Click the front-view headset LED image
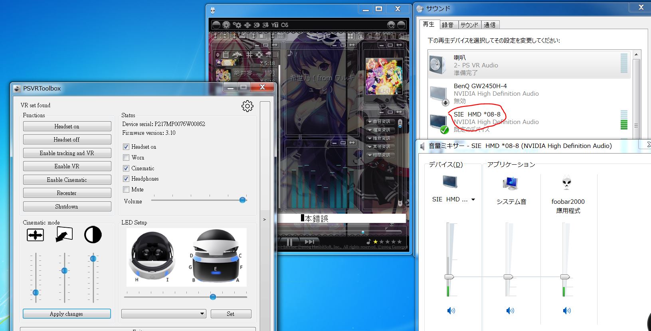The height and width of the screenshot is (331, 651). 216,256
